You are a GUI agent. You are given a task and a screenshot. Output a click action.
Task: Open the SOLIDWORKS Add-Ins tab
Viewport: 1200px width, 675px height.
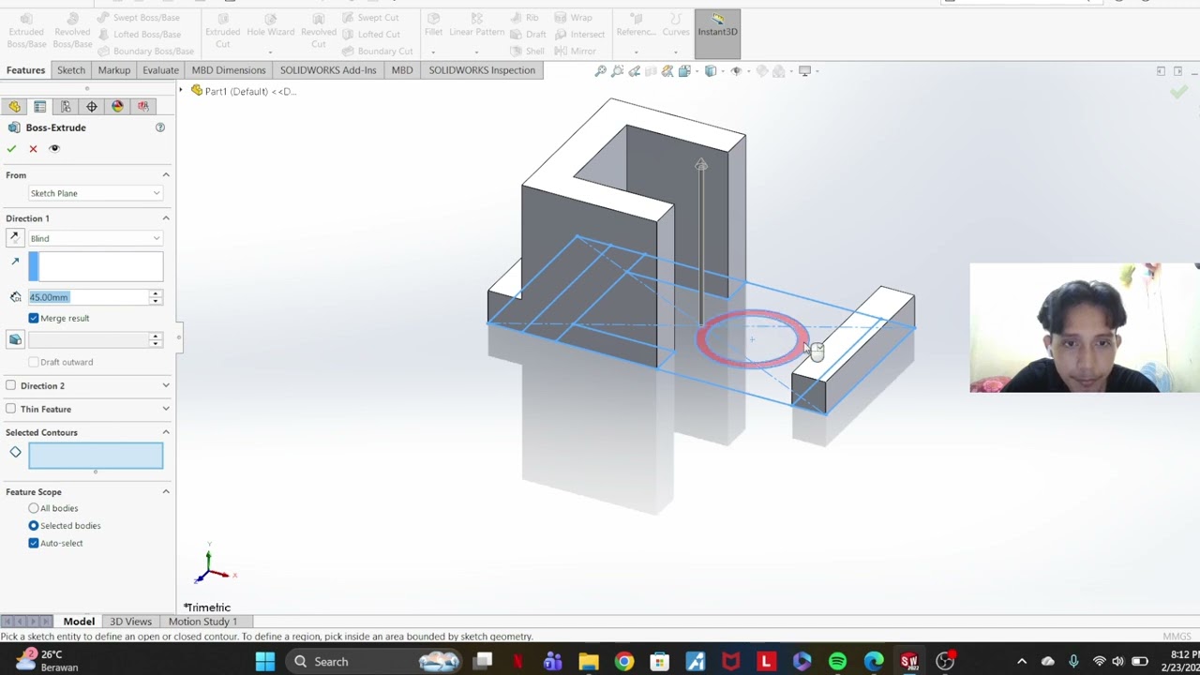(x=328, y=70)
